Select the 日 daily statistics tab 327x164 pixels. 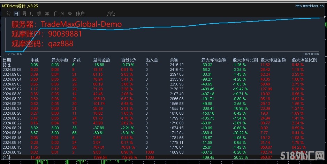click(x=16, y=14)
